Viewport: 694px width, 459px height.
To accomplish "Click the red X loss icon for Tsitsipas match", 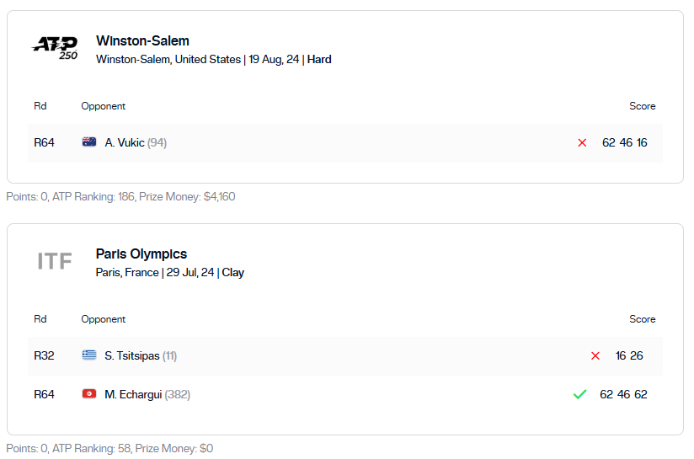I will pyautogui.click(x=595, y=356).
